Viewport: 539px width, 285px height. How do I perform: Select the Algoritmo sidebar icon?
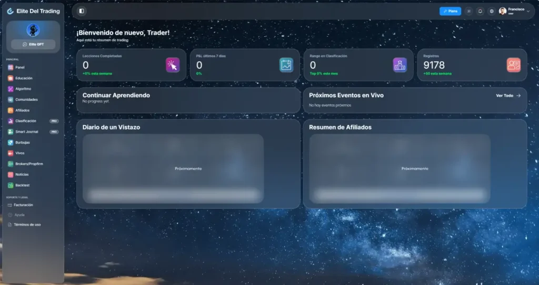(11, 89)
